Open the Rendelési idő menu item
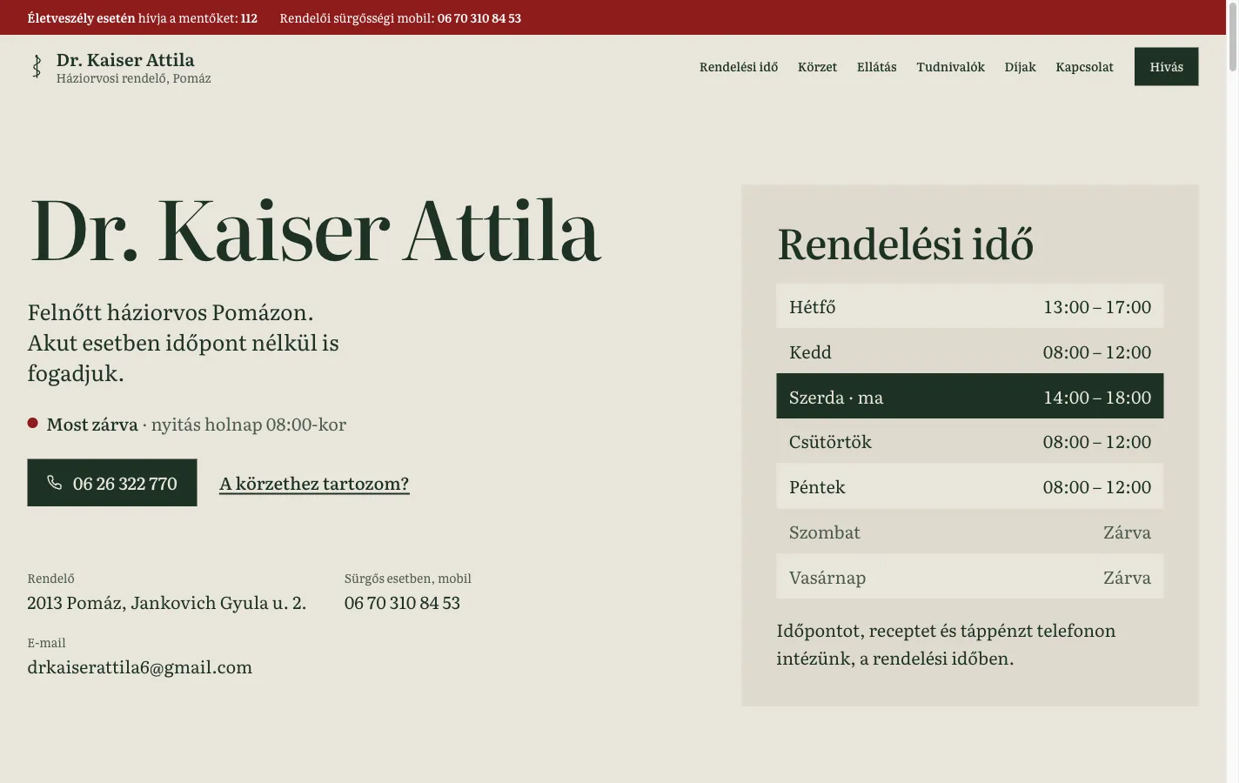The height and width of the screenshot is (783, 1239). coord(739,67)
